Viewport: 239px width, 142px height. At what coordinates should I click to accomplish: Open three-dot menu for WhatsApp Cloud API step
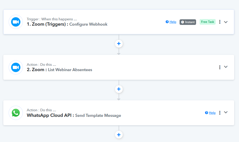pyautogui.click(x=220, y=113)
